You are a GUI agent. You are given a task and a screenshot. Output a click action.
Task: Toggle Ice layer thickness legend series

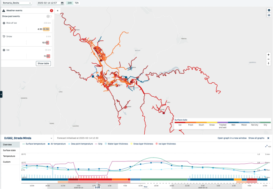[x=166, y=144]
